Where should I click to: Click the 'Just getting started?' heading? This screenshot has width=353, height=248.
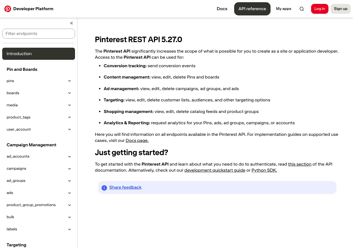pyautogui.click(x=132, y=153)
